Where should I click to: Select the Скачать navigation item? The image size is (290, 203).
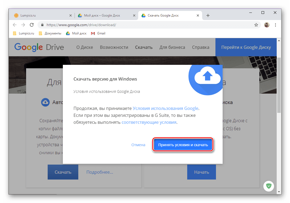(x=144, y=47)
